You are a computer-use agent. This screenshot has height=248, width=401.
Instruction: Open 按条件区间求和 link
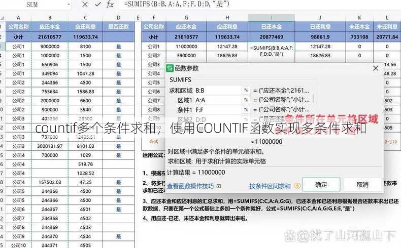(x=270, y=186)
